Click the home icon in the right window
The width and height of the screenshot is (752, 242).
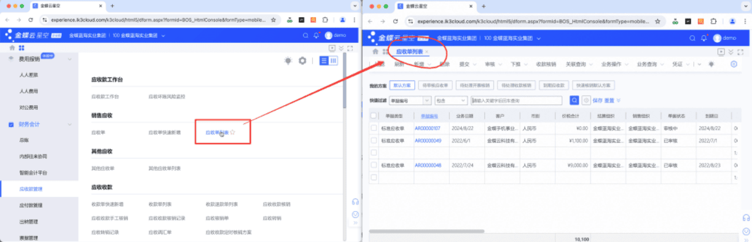[x=375, y=52]
